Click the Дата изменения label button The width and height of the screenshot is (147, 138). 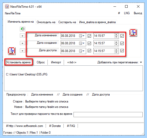(x=43, y=36)
